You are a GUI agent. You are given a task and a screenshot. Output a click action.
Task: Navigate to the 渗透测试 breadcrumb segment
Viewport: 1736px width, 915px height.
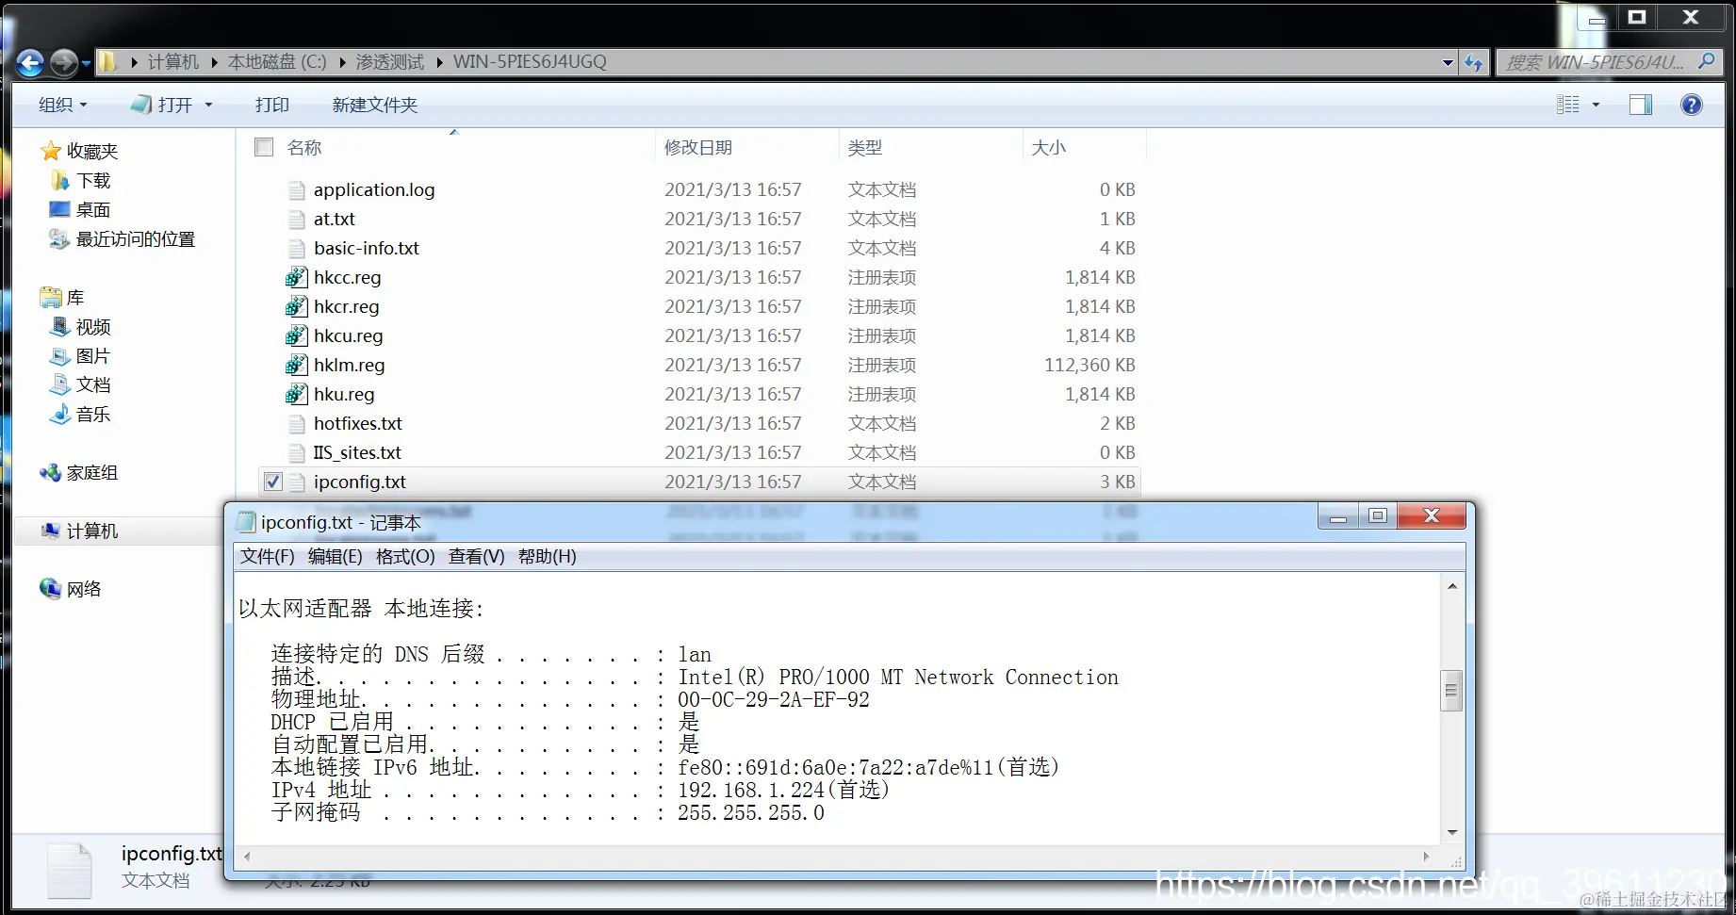389,62
